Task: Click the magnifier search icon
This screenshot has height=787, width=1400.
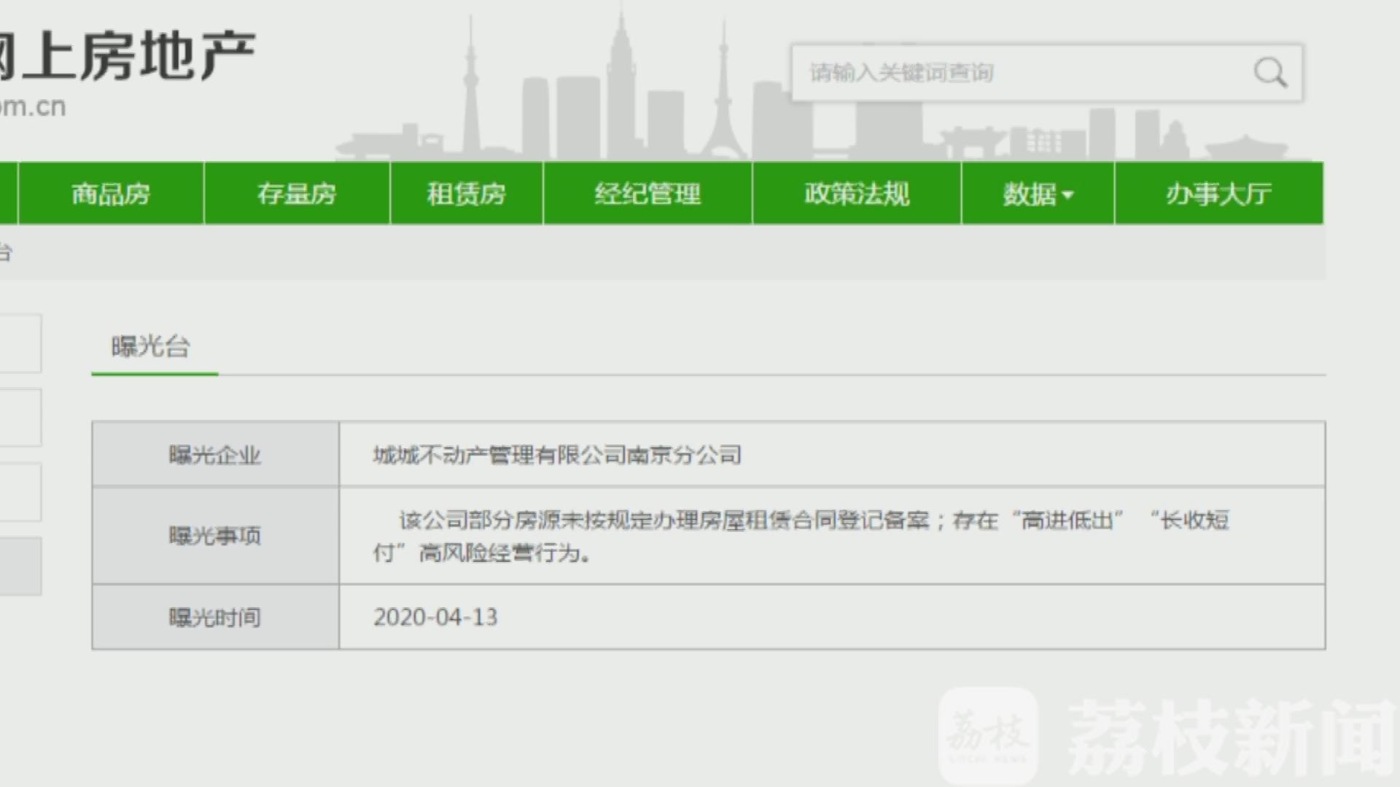Action: 1269,73
